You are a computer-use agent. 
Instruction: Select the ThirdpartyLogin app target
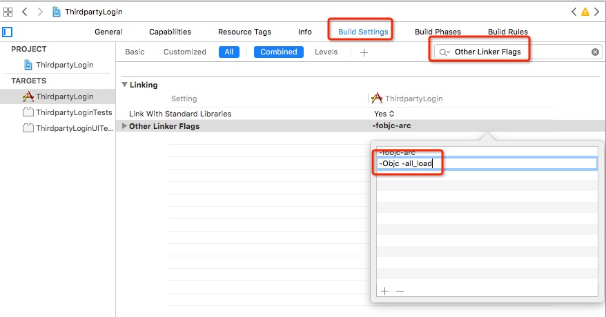(58, 96)
